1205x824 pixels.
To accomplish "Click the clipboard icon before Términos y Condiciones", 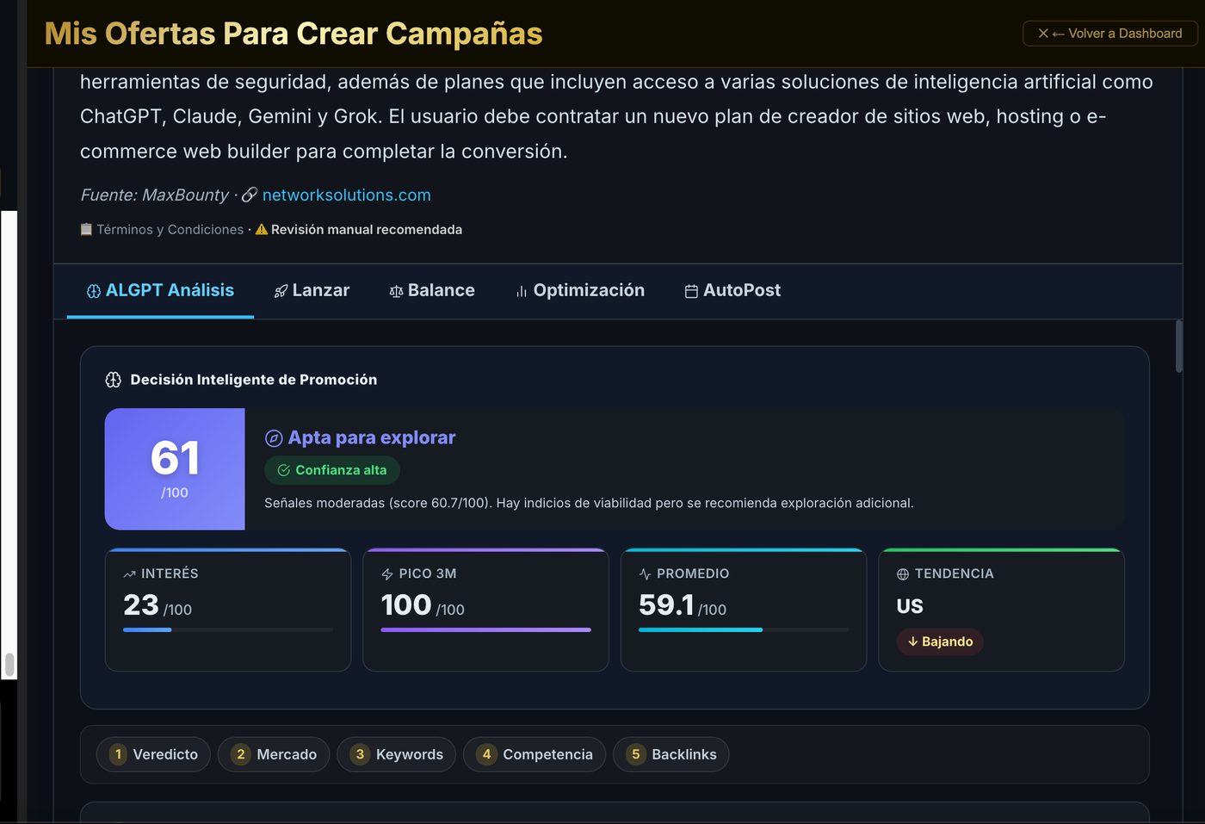I will (x=86, y=229).
